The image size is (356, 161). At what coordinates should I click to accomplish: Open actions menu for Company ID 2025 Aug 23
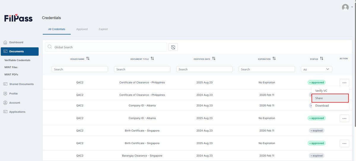(x=344, y=118)
